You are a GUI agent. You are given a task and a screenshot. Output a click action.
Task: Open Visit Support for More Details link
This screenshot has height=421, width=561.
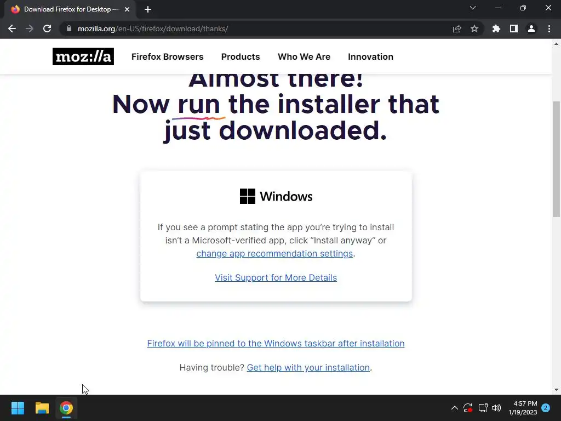click(276, 277)
